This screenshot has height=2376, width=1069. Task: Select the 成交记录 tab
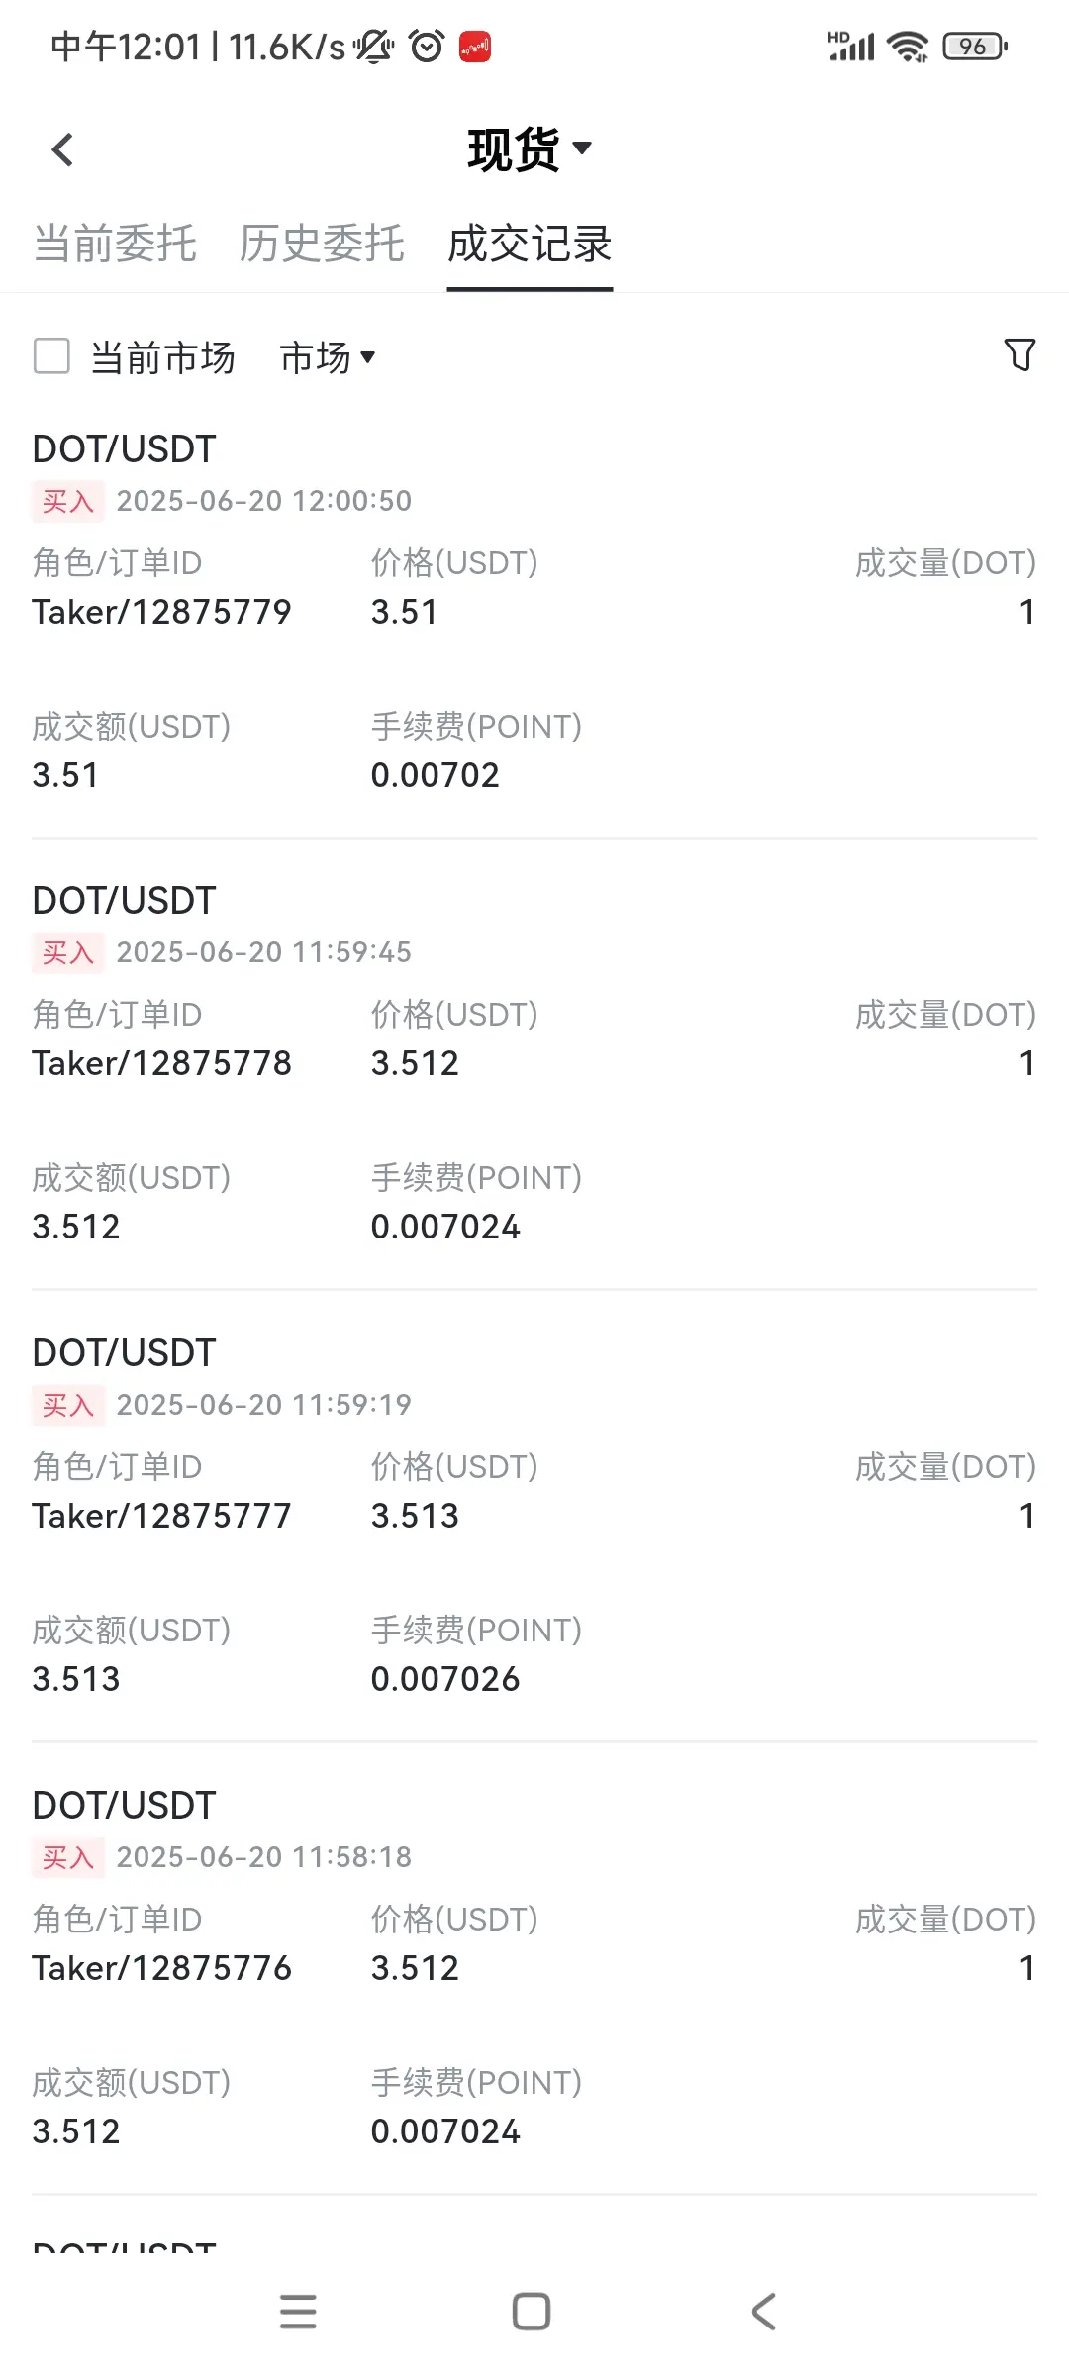[530, 244]
